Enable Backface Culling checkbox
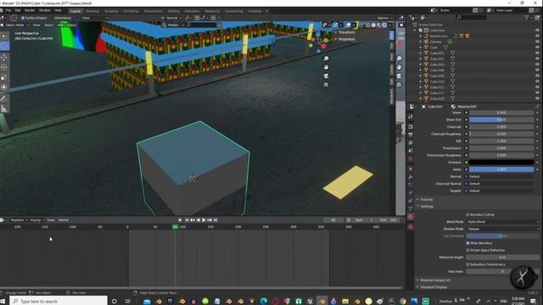This screenshot has width=543, height=305. [467, 214]
